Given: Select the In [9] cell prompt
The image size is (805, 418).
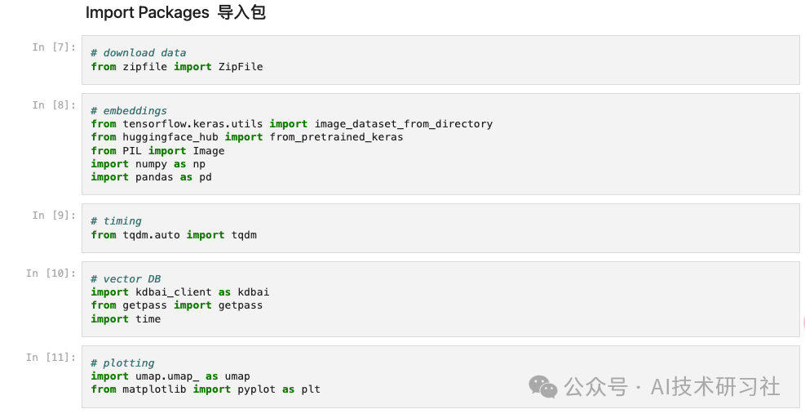Looking at the screenshot, I should 54,216.
